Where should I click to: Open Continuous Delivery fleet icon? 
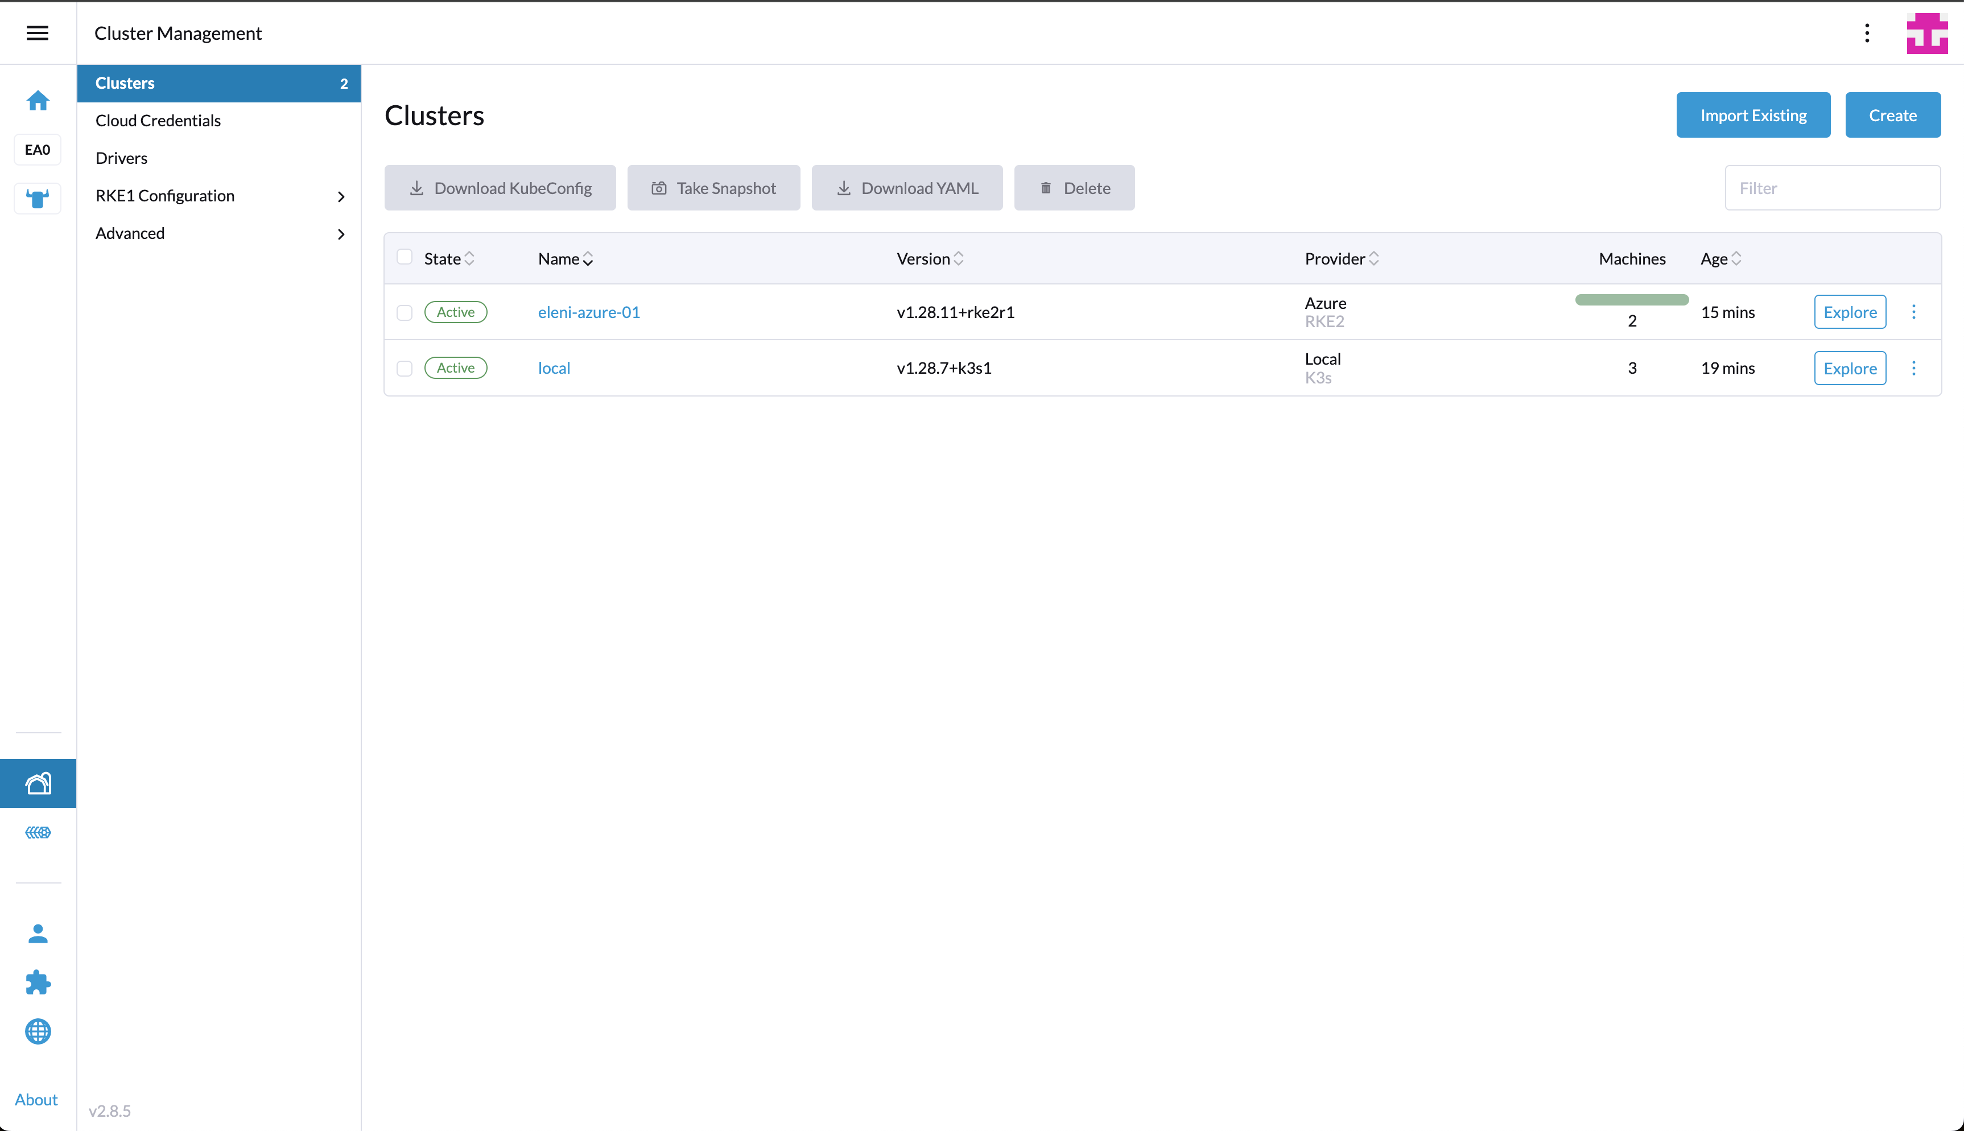tap(38, 833)
